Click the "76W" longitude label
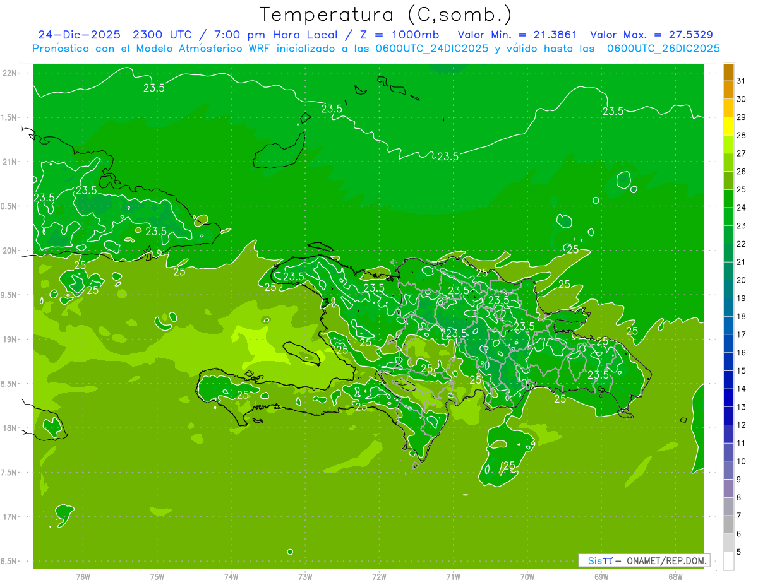 tap(83, 576)
